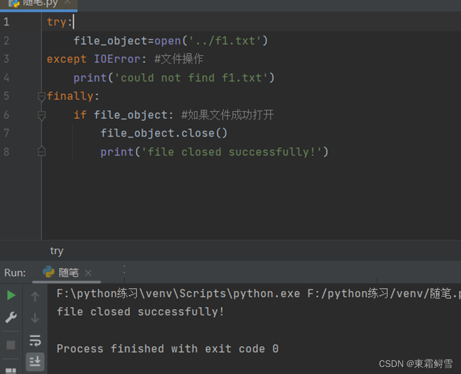
Task: Click the Down the stack trace arrow
Action: click(35, 318)
